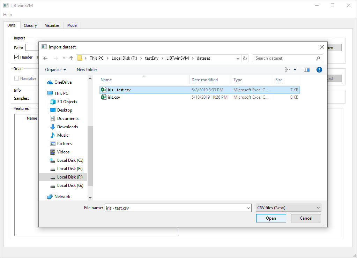
Task: Select the iris - test.csv file
Action: click(x=200, y=90)
